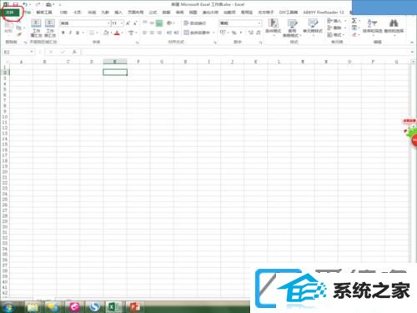The height and width of the screenshot is (313, 417).
Task: Open Sort and Filter icon
Action: (372, 26)
